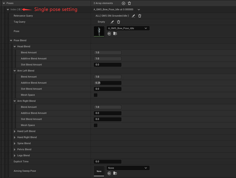The width and height of the screenshot is (236, 178).
Task: Collapse the Arm Right Blend group
Action: (x=15, y=101)
